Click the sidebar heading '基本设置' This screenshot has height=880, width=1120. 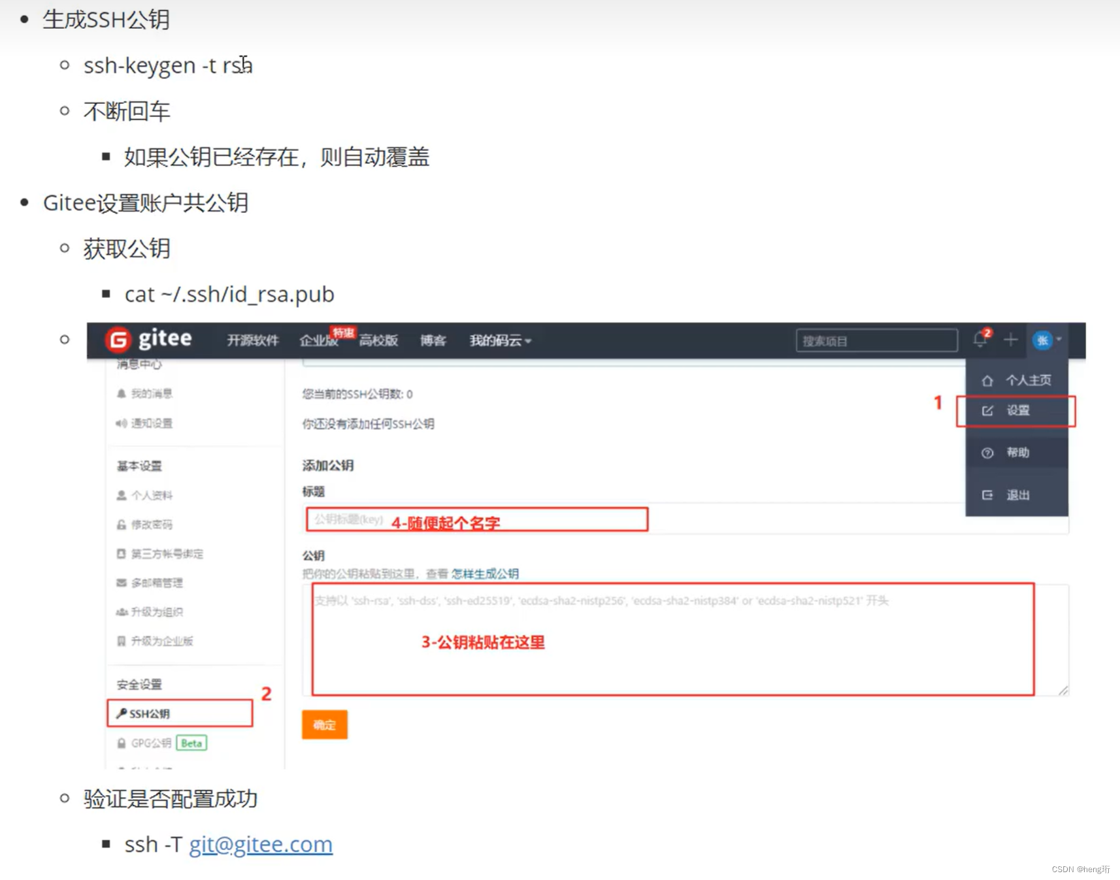tap(139, 466)
